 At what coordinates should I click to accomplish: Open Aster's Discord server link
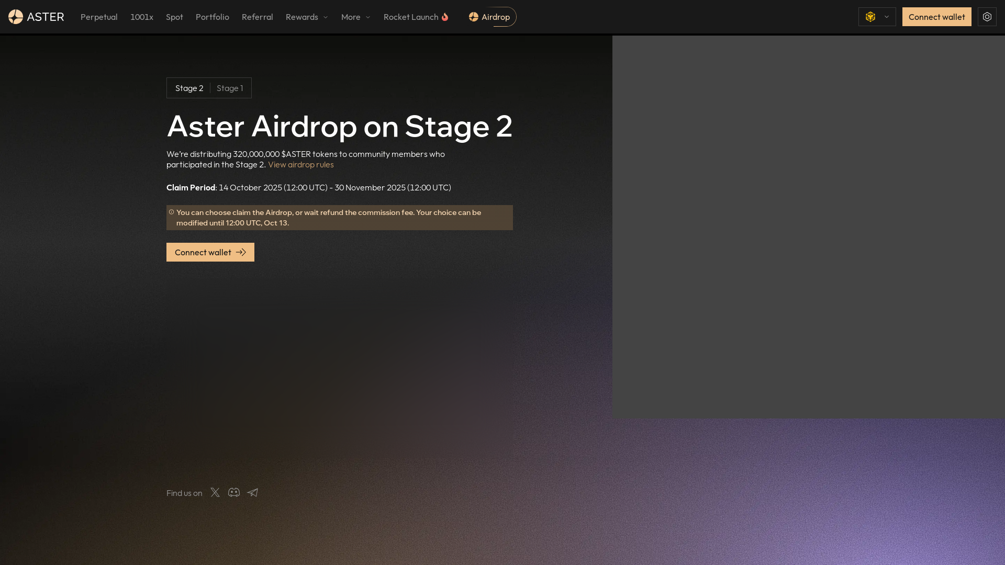point(234,492)
